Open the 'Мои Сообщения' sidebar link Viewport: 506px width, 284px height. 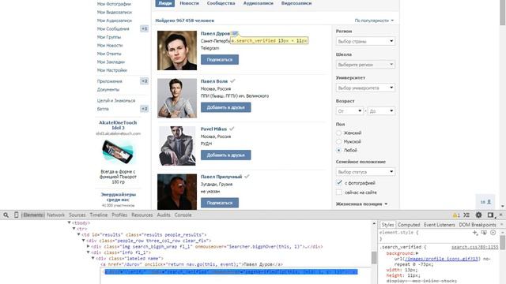(x=113, y=28)
